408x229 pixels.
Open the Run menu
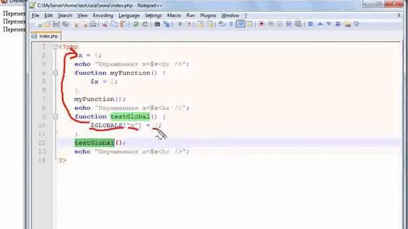pos(191,15)
